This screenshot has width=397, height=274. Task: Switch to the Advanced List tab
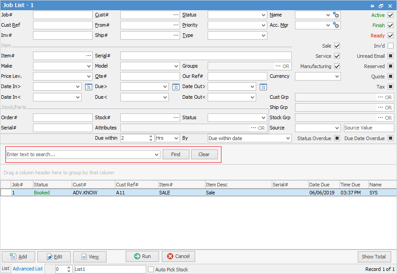coord(28,269)
